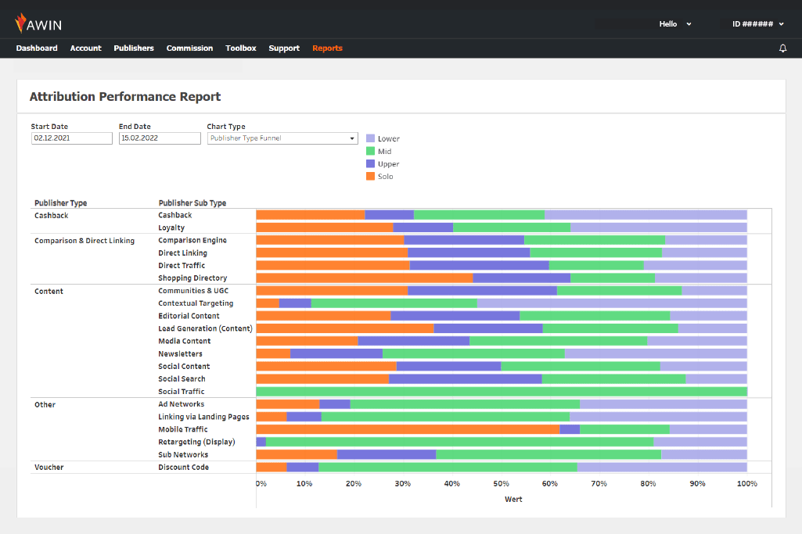Click the Social Traffic green bar
Viewport: 802px width, 534px height.
point(501,392)
